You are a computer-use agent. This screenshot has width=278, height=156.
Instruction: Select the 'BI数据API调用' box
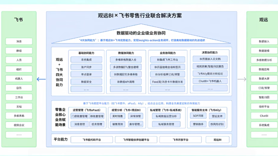pos(126,82)
